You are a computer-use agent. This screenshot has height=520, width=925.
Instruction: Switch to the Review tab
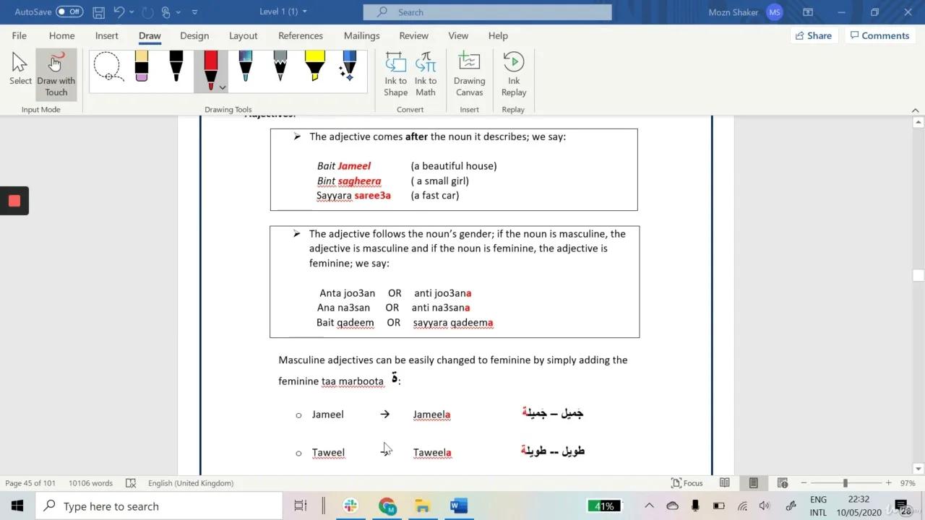413,35
